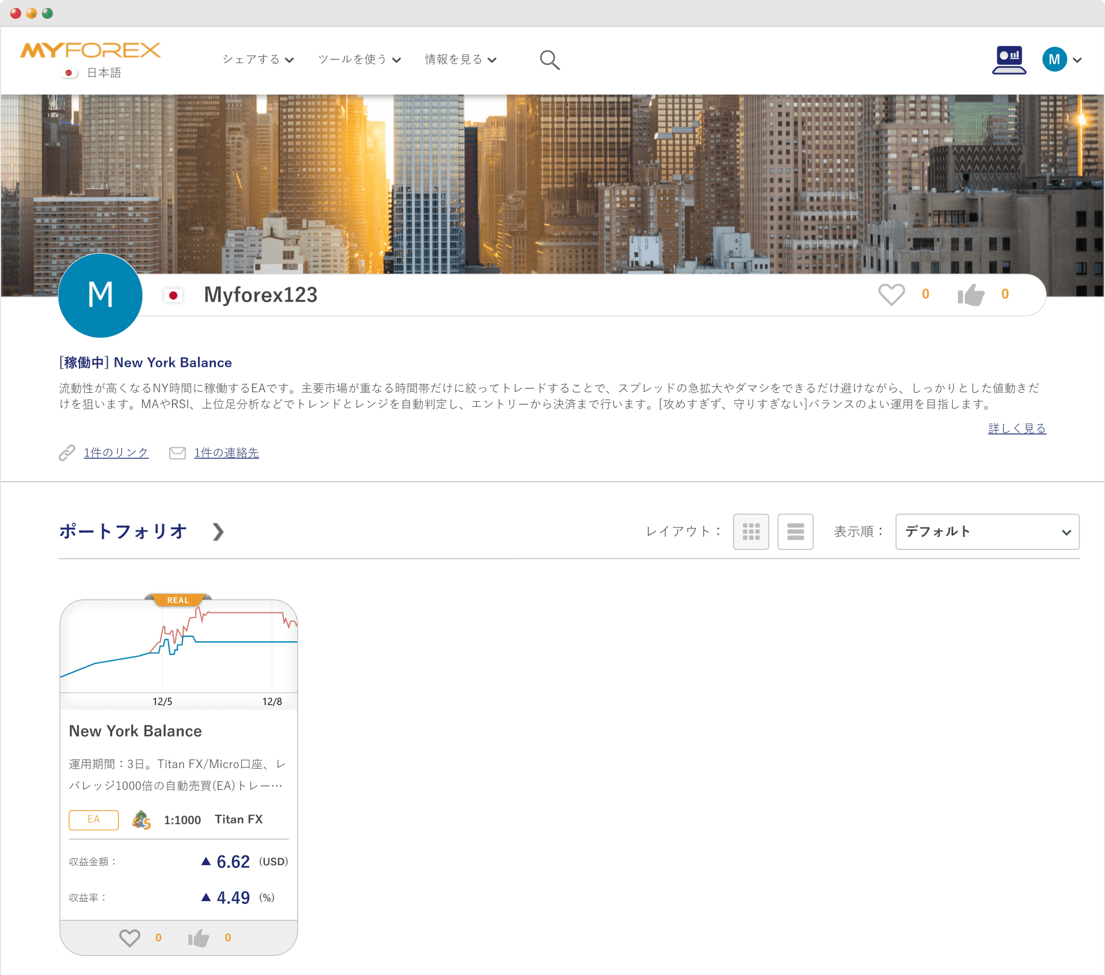Image resolution: width=1105 pixels, height=975 pixels.
Task: Open the シェアする menu
Action: [258, 60]
